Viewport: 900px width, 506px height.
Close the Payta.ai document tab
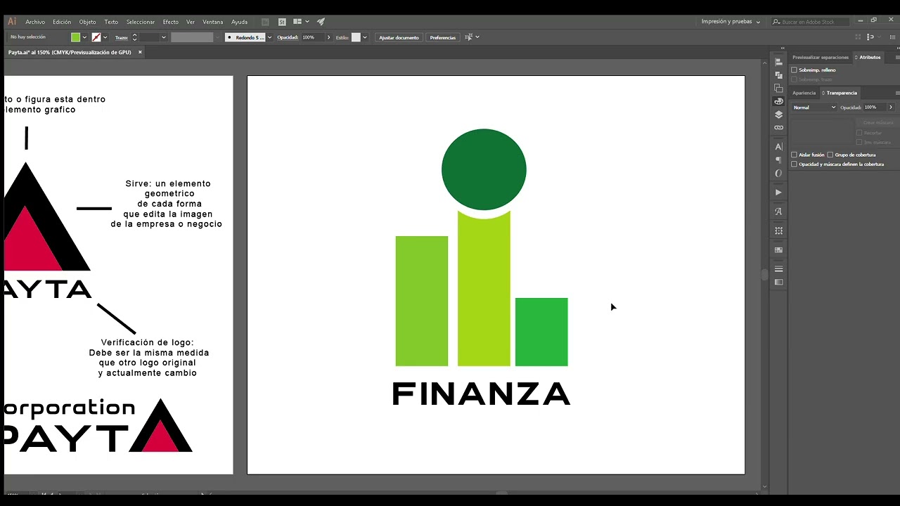click(x=140, y=52)
